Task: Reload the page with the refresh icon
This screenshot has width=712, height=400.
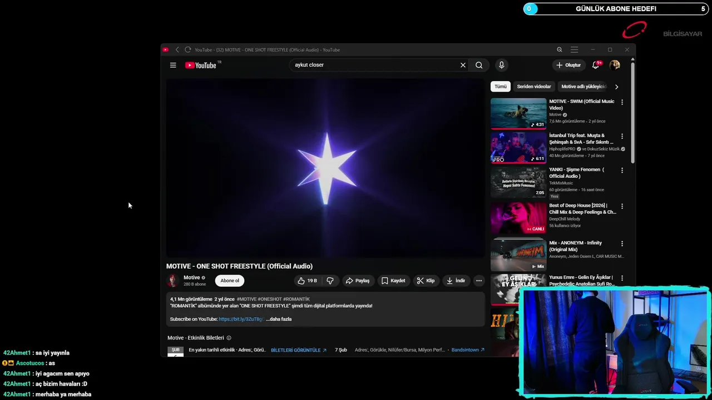Action: [188, 50]
